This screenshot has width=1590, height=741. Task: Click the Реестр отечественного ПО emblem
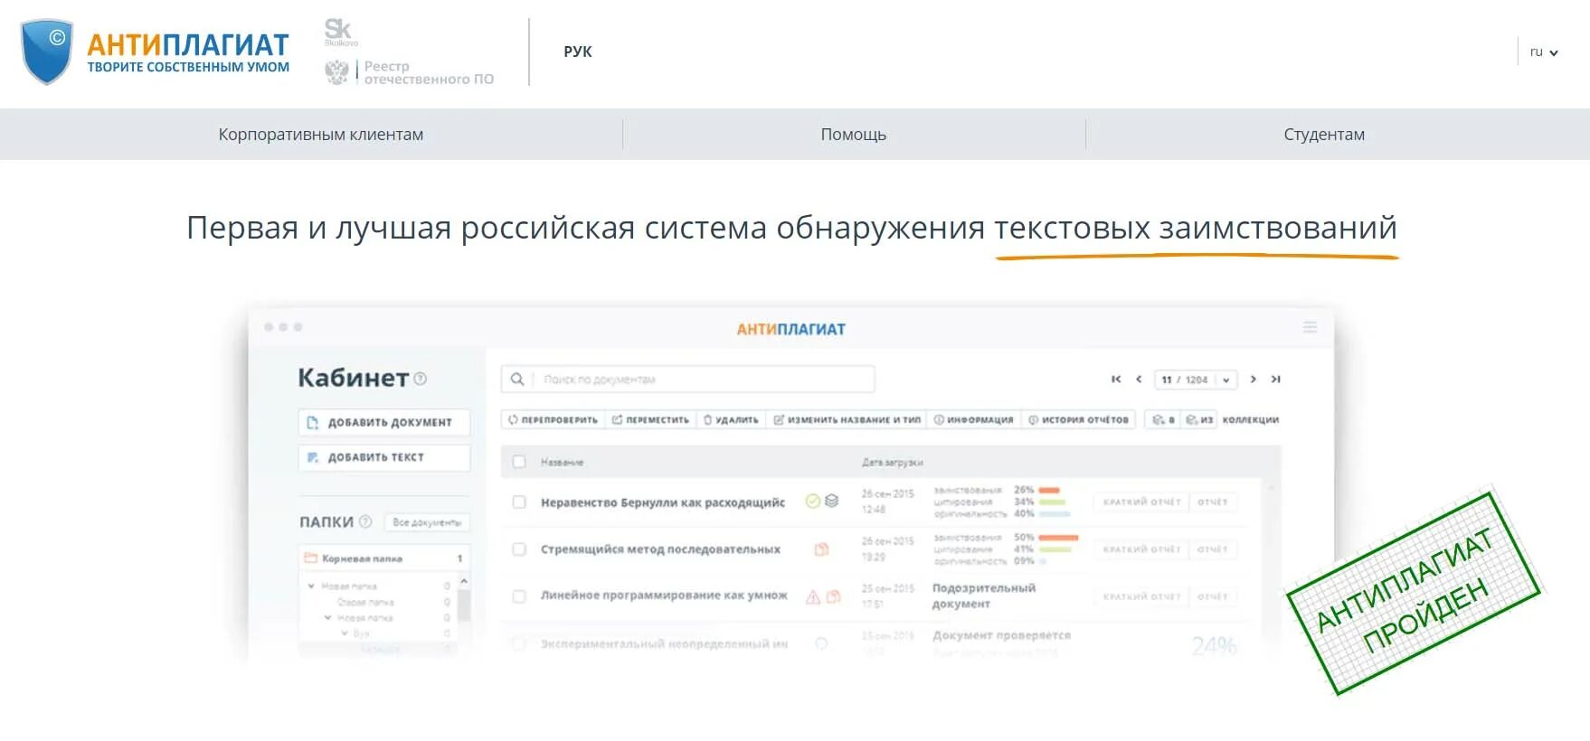(336, 72)
